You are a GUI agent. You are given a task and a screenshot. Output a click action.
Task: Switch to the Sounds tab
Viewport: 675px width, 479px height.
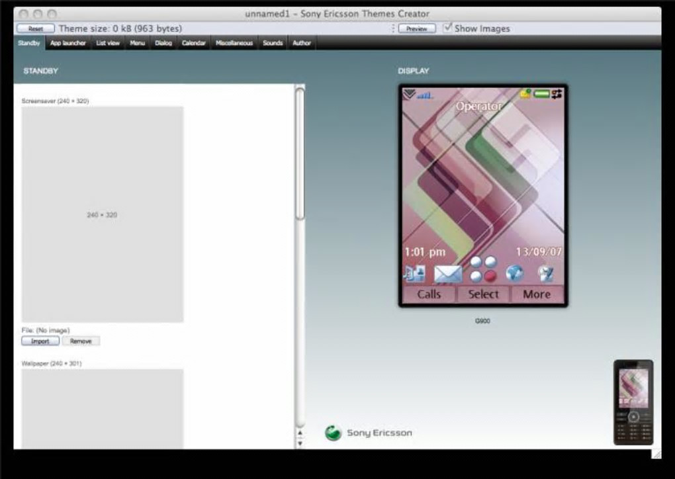(273, 43)
